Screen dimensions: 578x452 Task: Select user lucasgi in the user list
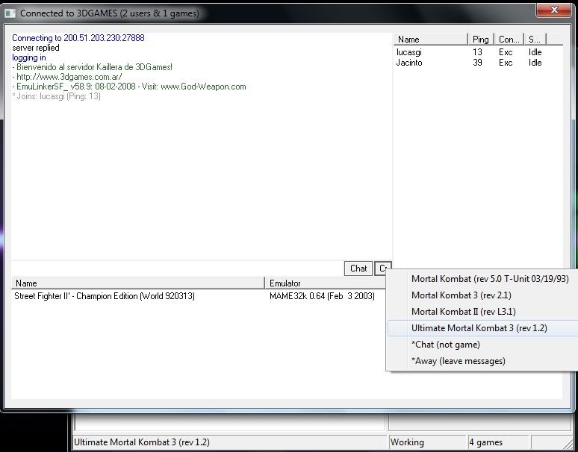(408, 52)
